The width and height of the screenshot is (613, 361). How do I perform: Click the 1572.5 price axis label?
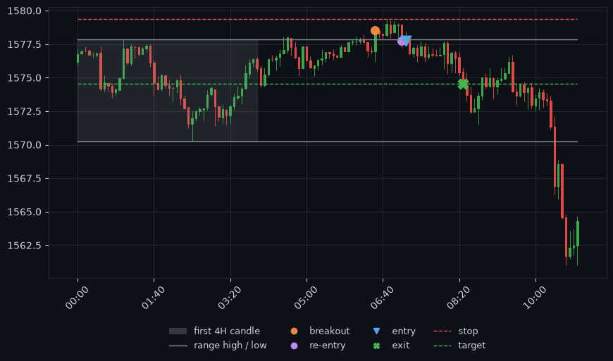point(24,112)
